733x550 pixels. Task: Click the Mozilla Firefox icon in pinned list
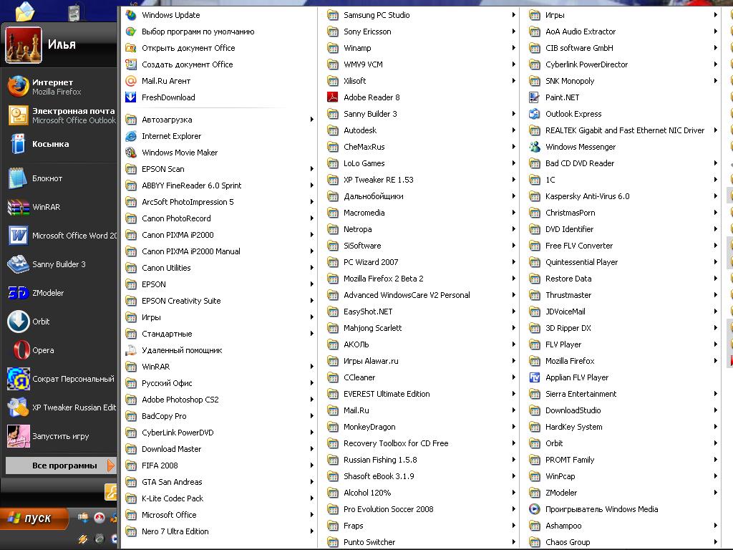[x=18, y=87]
